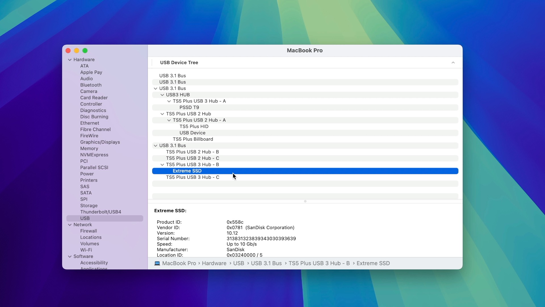This screenshot has height=307, width=545.
Task: Collapse the USB3 HUB tree node
Action: [x=162, y=95]
